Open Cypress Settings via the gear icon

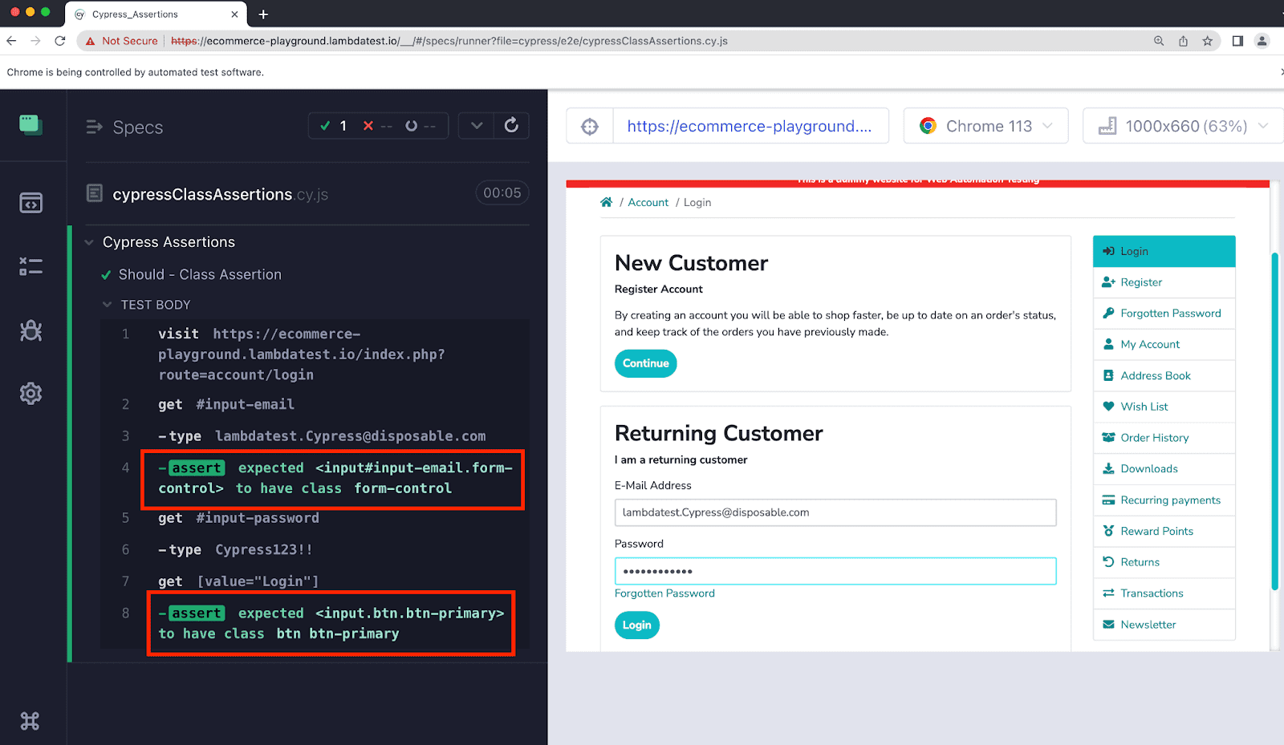(x=30, y=393)
